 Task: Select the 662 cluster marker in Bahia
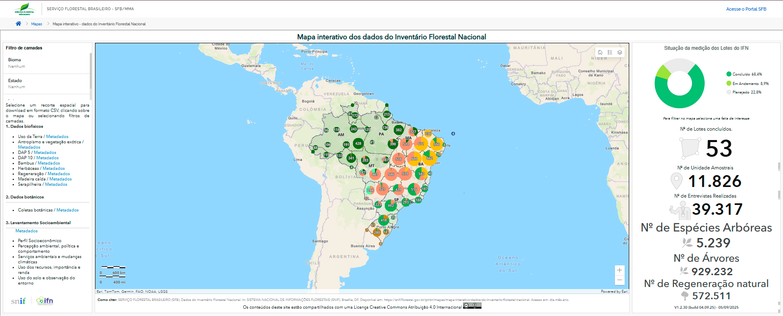coord(429,158)
